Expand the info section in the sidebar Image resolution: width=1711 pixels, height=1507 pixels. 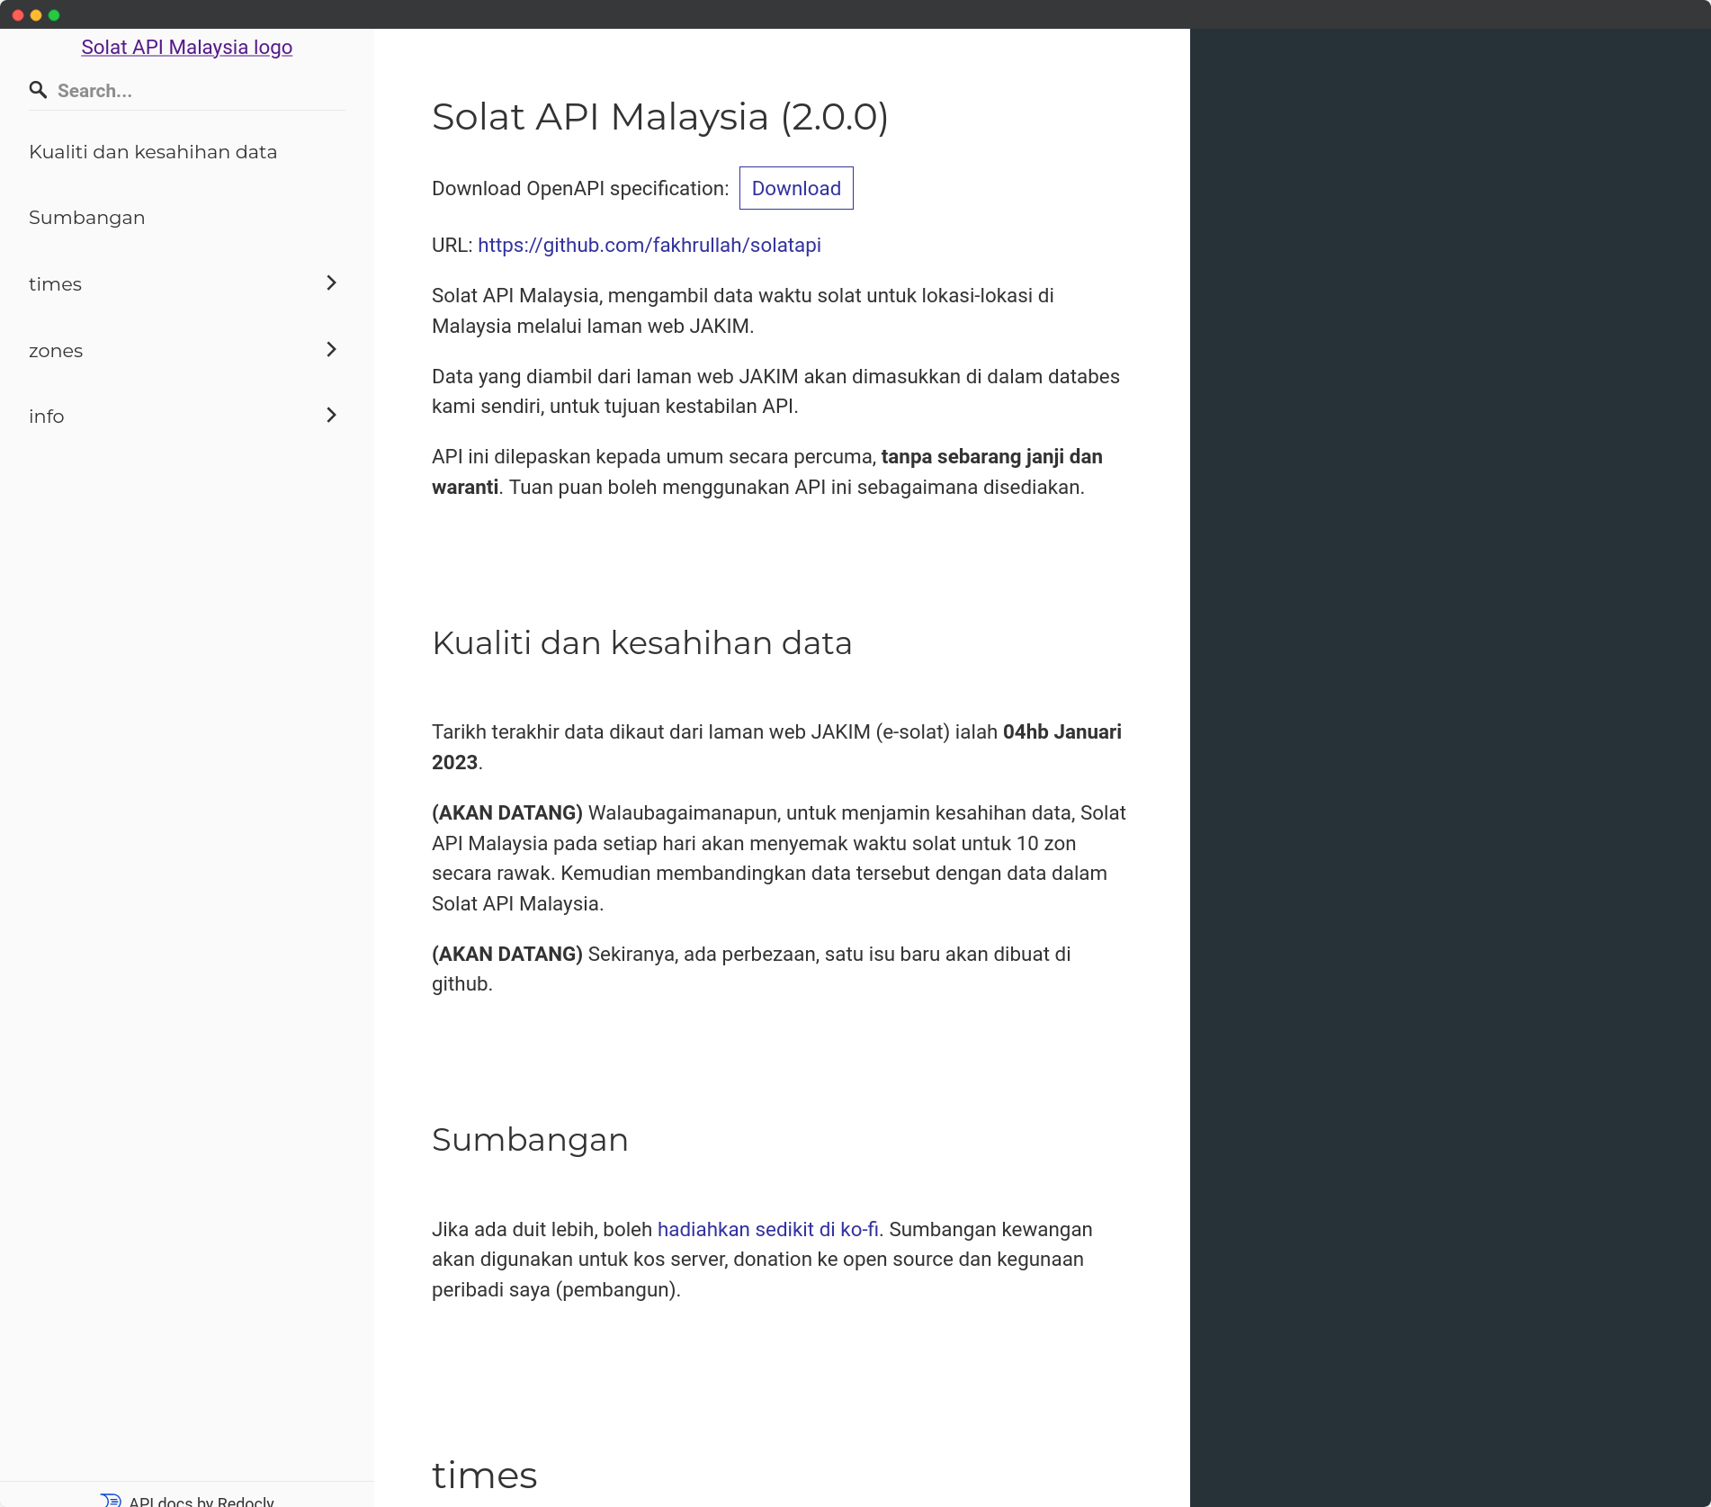[x=331, y=416]
